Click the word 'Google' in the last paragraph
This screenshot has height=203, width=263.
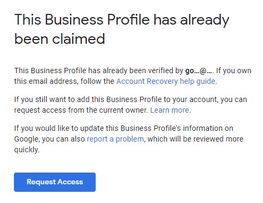[27, 139]
